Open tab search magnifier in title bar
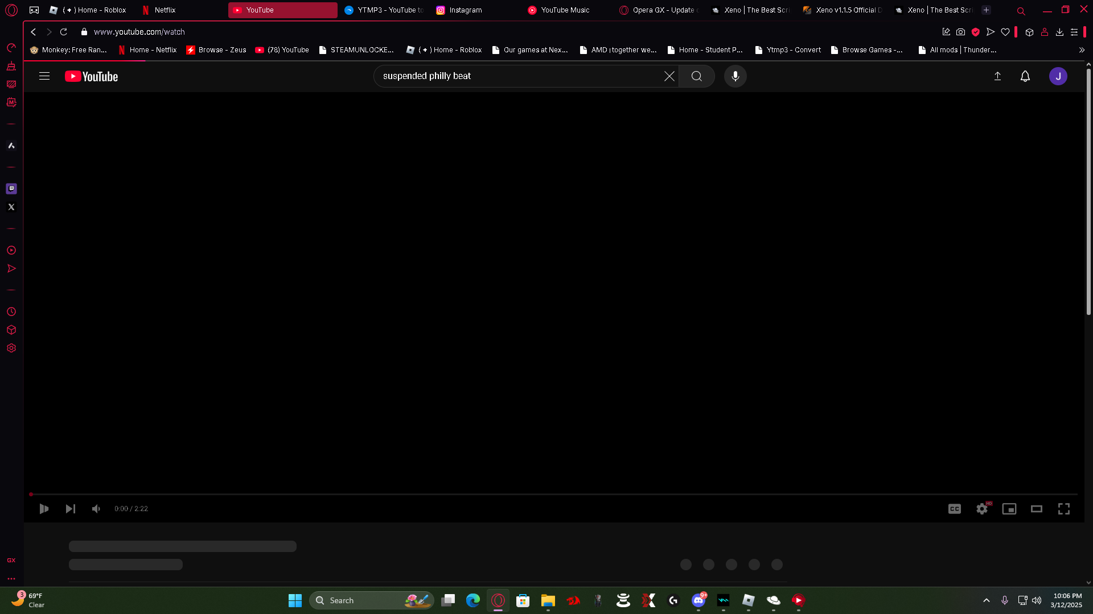1093x614 pixels. pos(1021,11)
